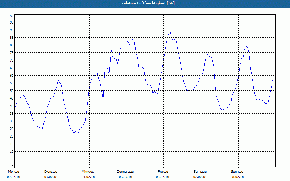Click the '0' y-axis value
The height and width of the screenshot is (181, 290).
point(13,167)
